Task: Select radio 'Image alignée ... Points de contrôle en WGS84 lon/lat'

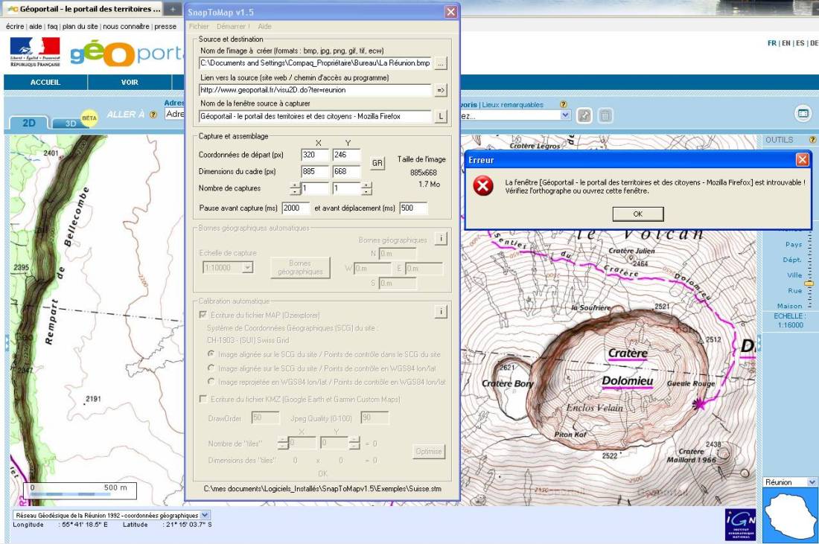Action: pyautogui.click(x=211, y=368)
